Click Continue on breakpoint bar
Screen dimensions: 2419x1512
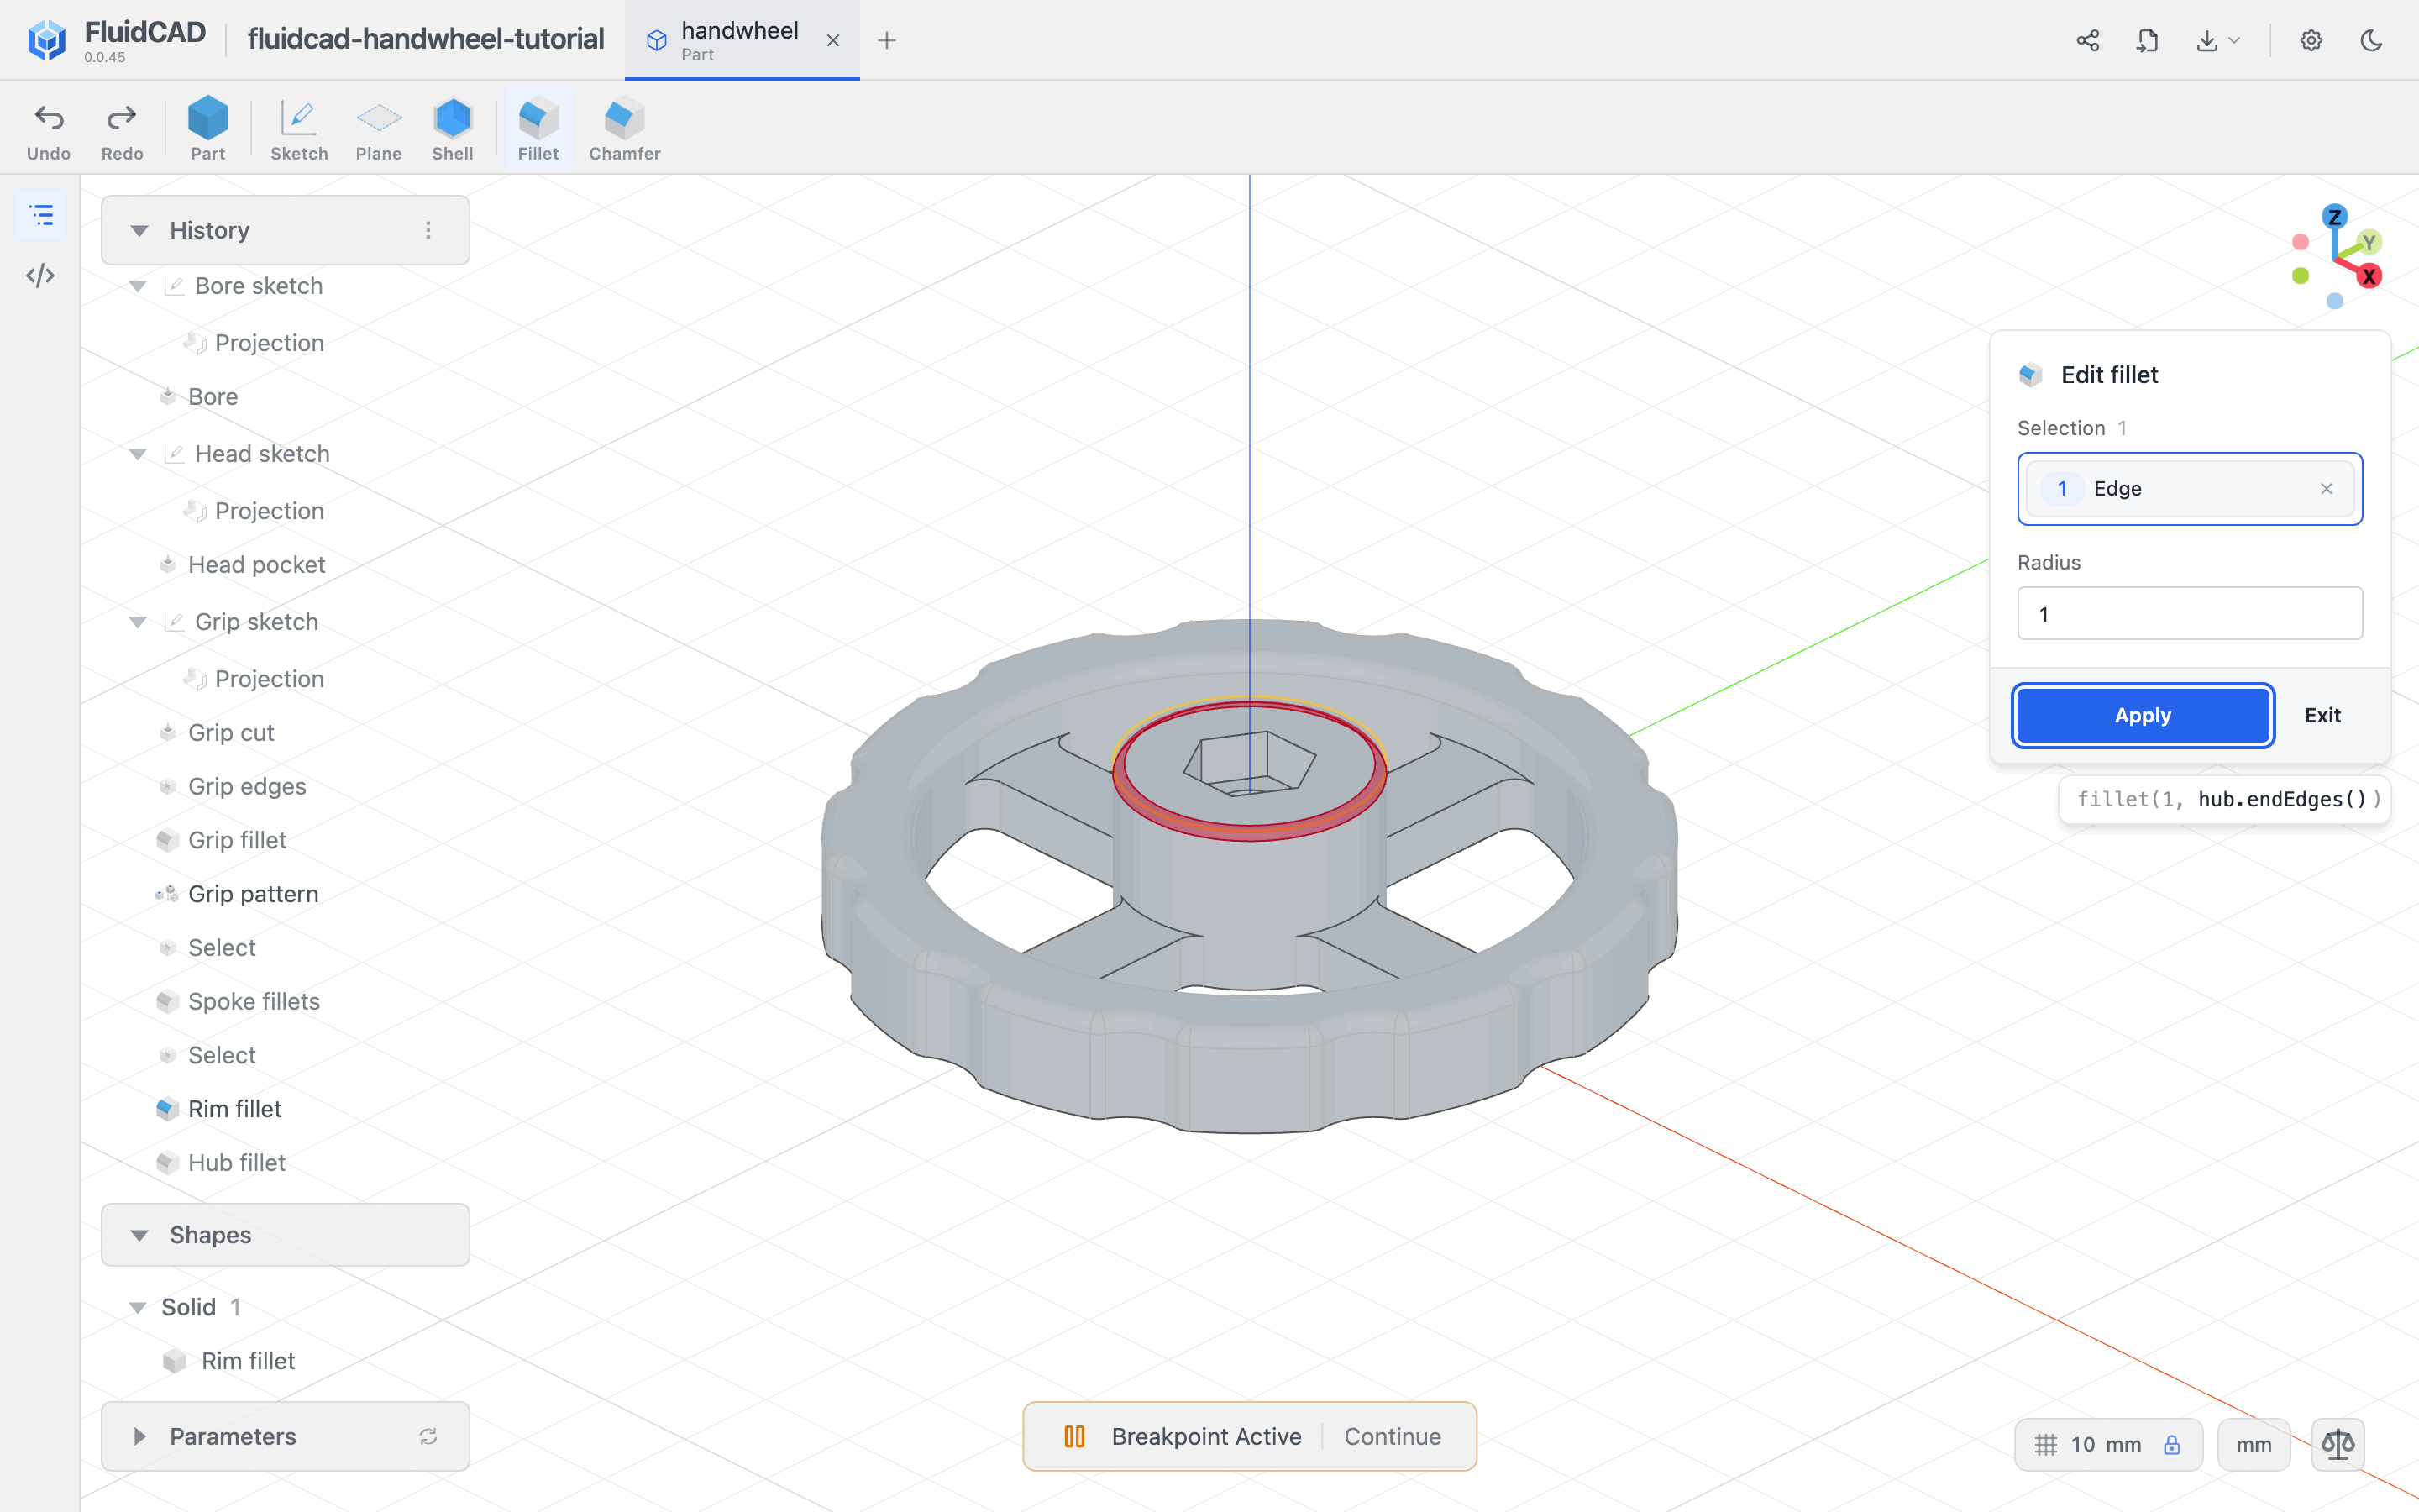point(1392,1436)
